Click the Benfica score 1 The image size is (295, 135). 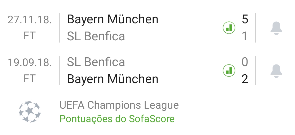[x=245, y=36]
